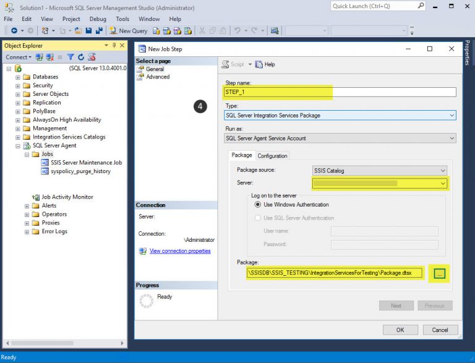Screen dimensions: 475x363
Task: Expand the Security node
Action: point(18,86)
